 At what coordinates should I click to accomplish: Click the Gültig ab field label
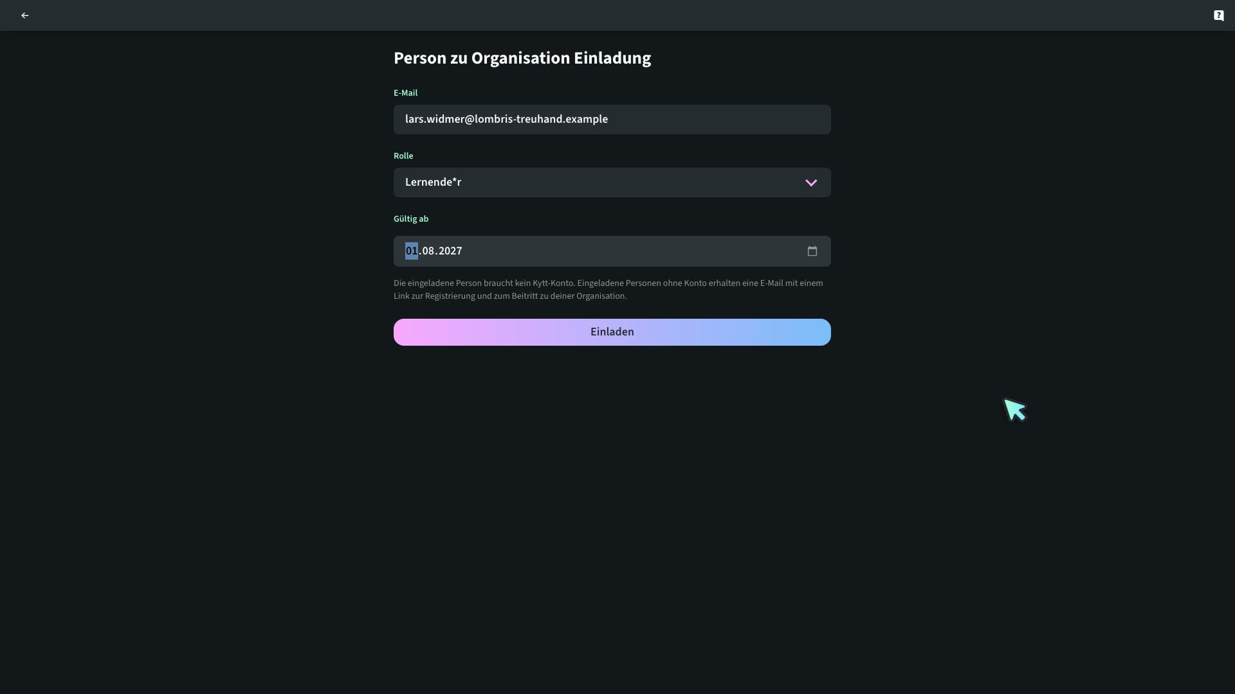411,219
